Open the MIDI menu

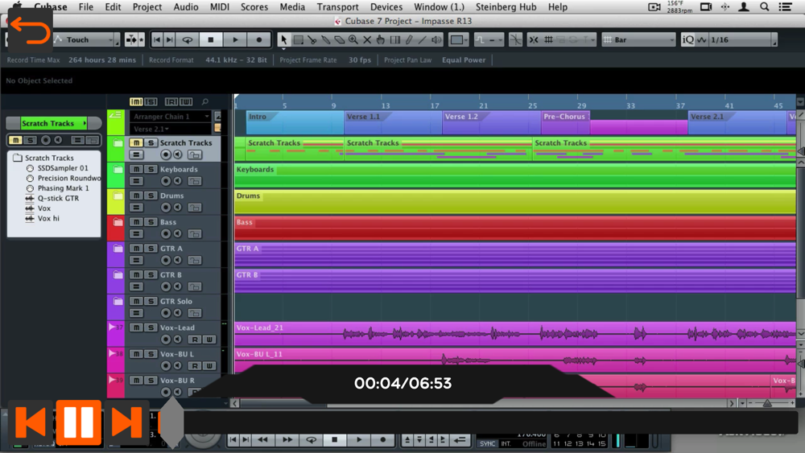[220, 6]
